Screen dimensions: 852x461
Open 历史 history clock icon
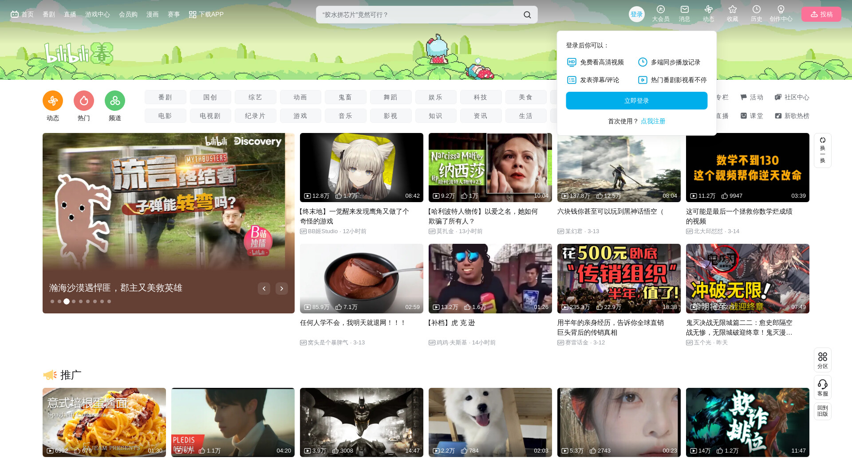pyautogui.click(x=757, y=9)
